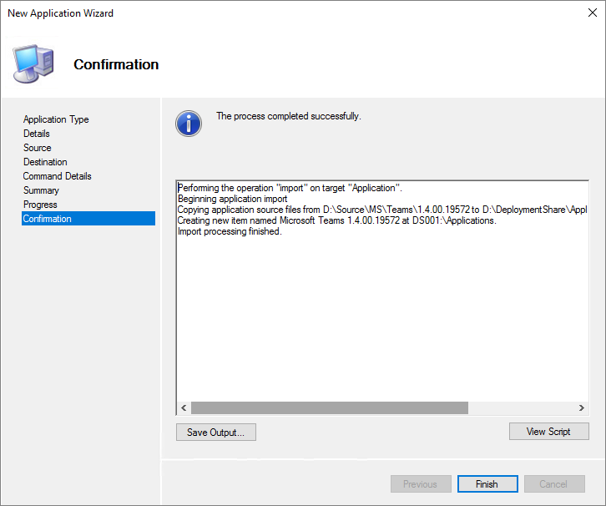
Task: Click the Import processing finished log line
Action: point(230,231)
